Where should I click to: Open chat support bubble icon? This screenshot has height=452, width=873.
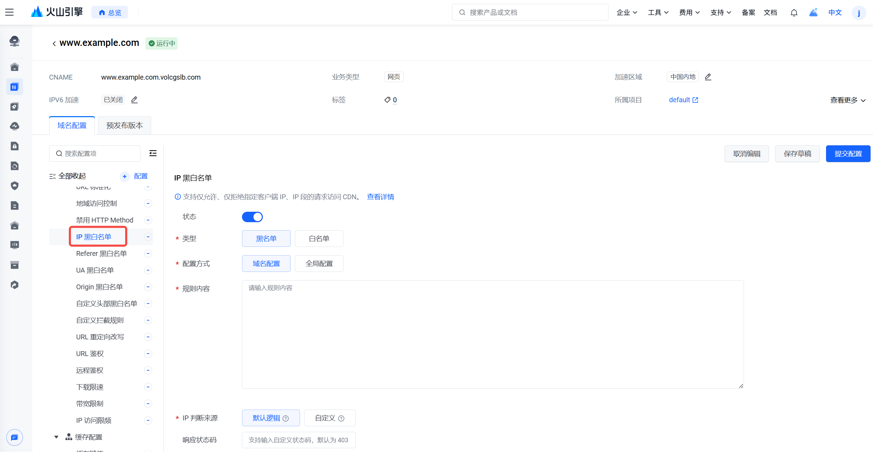pos(15,437)
